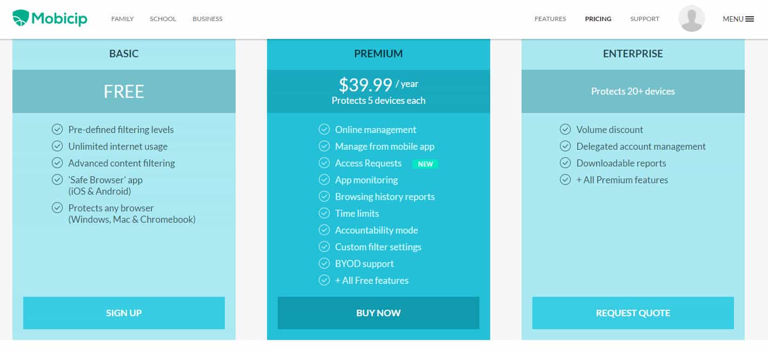Open the hamburger MENU icon
The width and height of the screenshot is (768, 353).
(x=750, y=19)
